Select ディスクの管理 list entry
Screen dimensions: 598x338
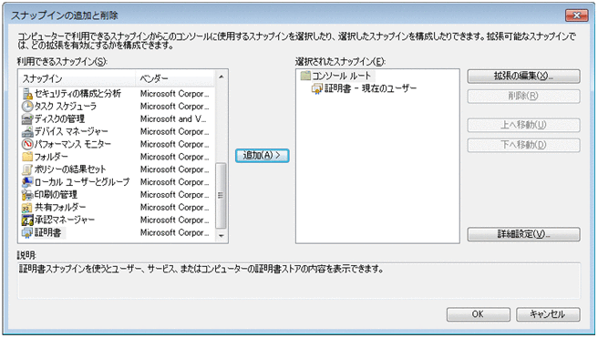pos(59,118)
